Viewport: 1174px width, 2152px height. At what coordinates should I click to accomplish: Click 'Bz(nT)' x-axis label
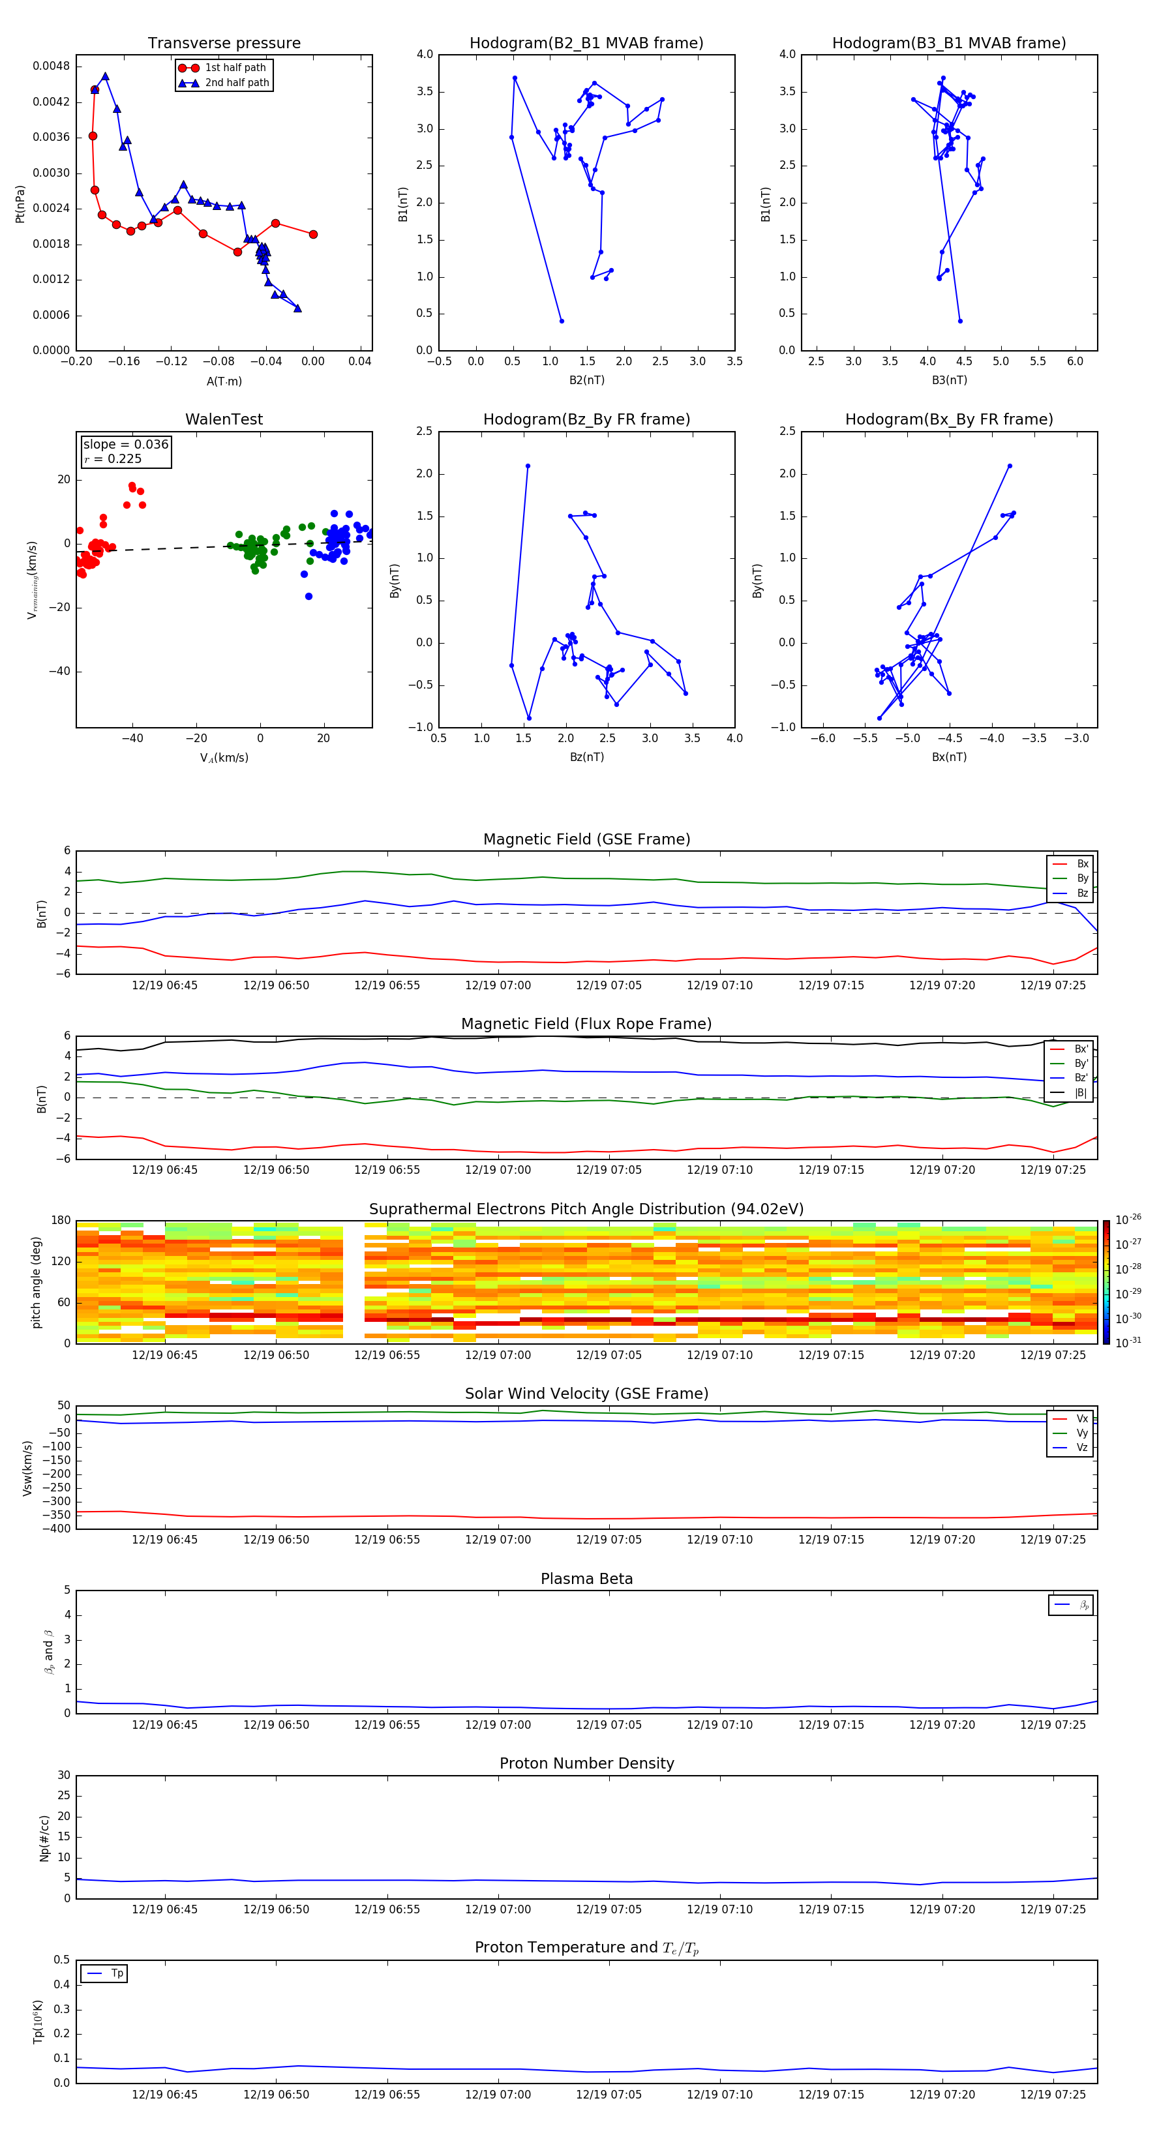[x=586, y=757]
